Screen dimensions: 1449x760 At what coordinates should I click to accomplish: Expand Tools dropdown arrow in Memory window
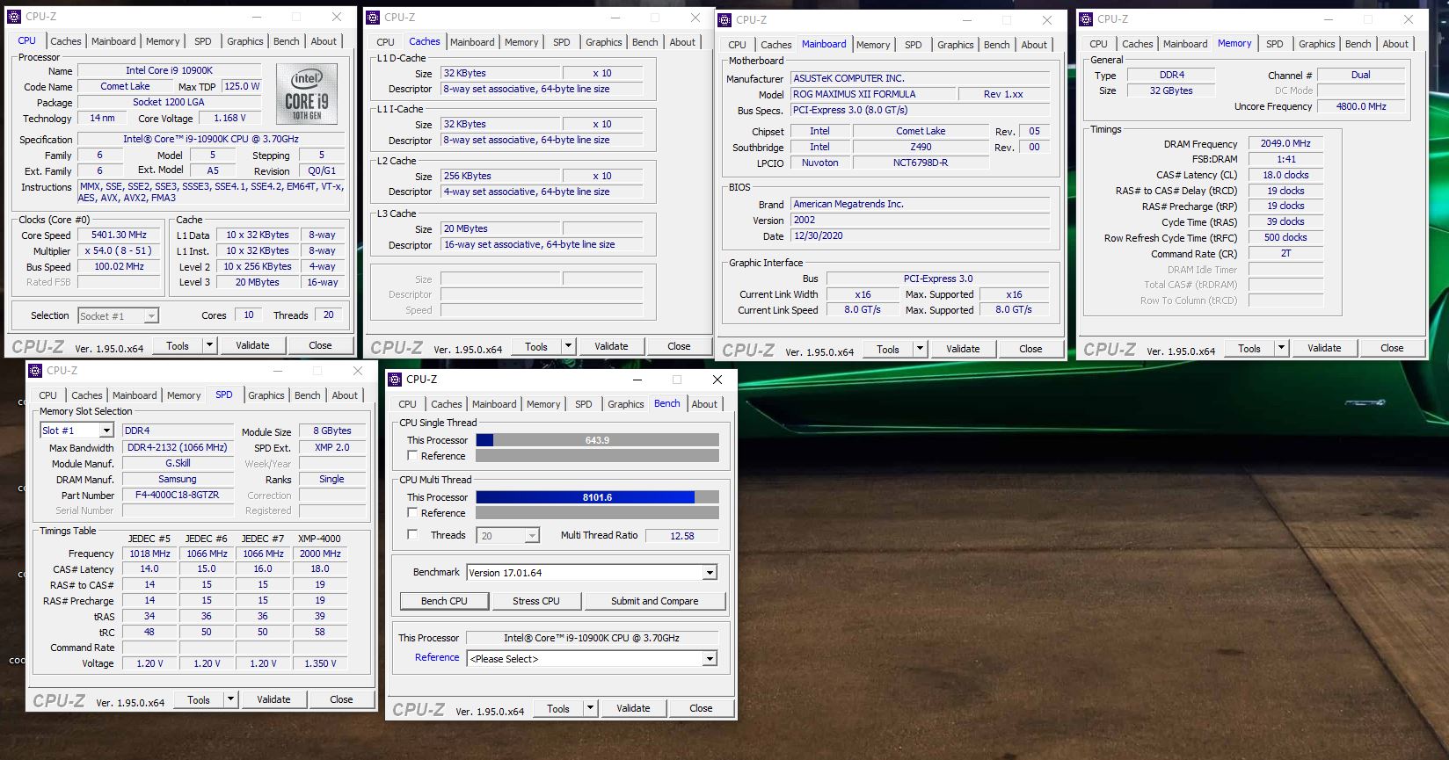[1282, 348]
